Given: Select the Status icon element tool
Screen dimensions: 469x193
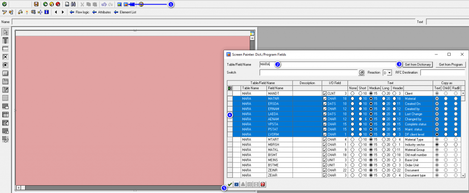Looking at the screenshot, I should [5, 139].
